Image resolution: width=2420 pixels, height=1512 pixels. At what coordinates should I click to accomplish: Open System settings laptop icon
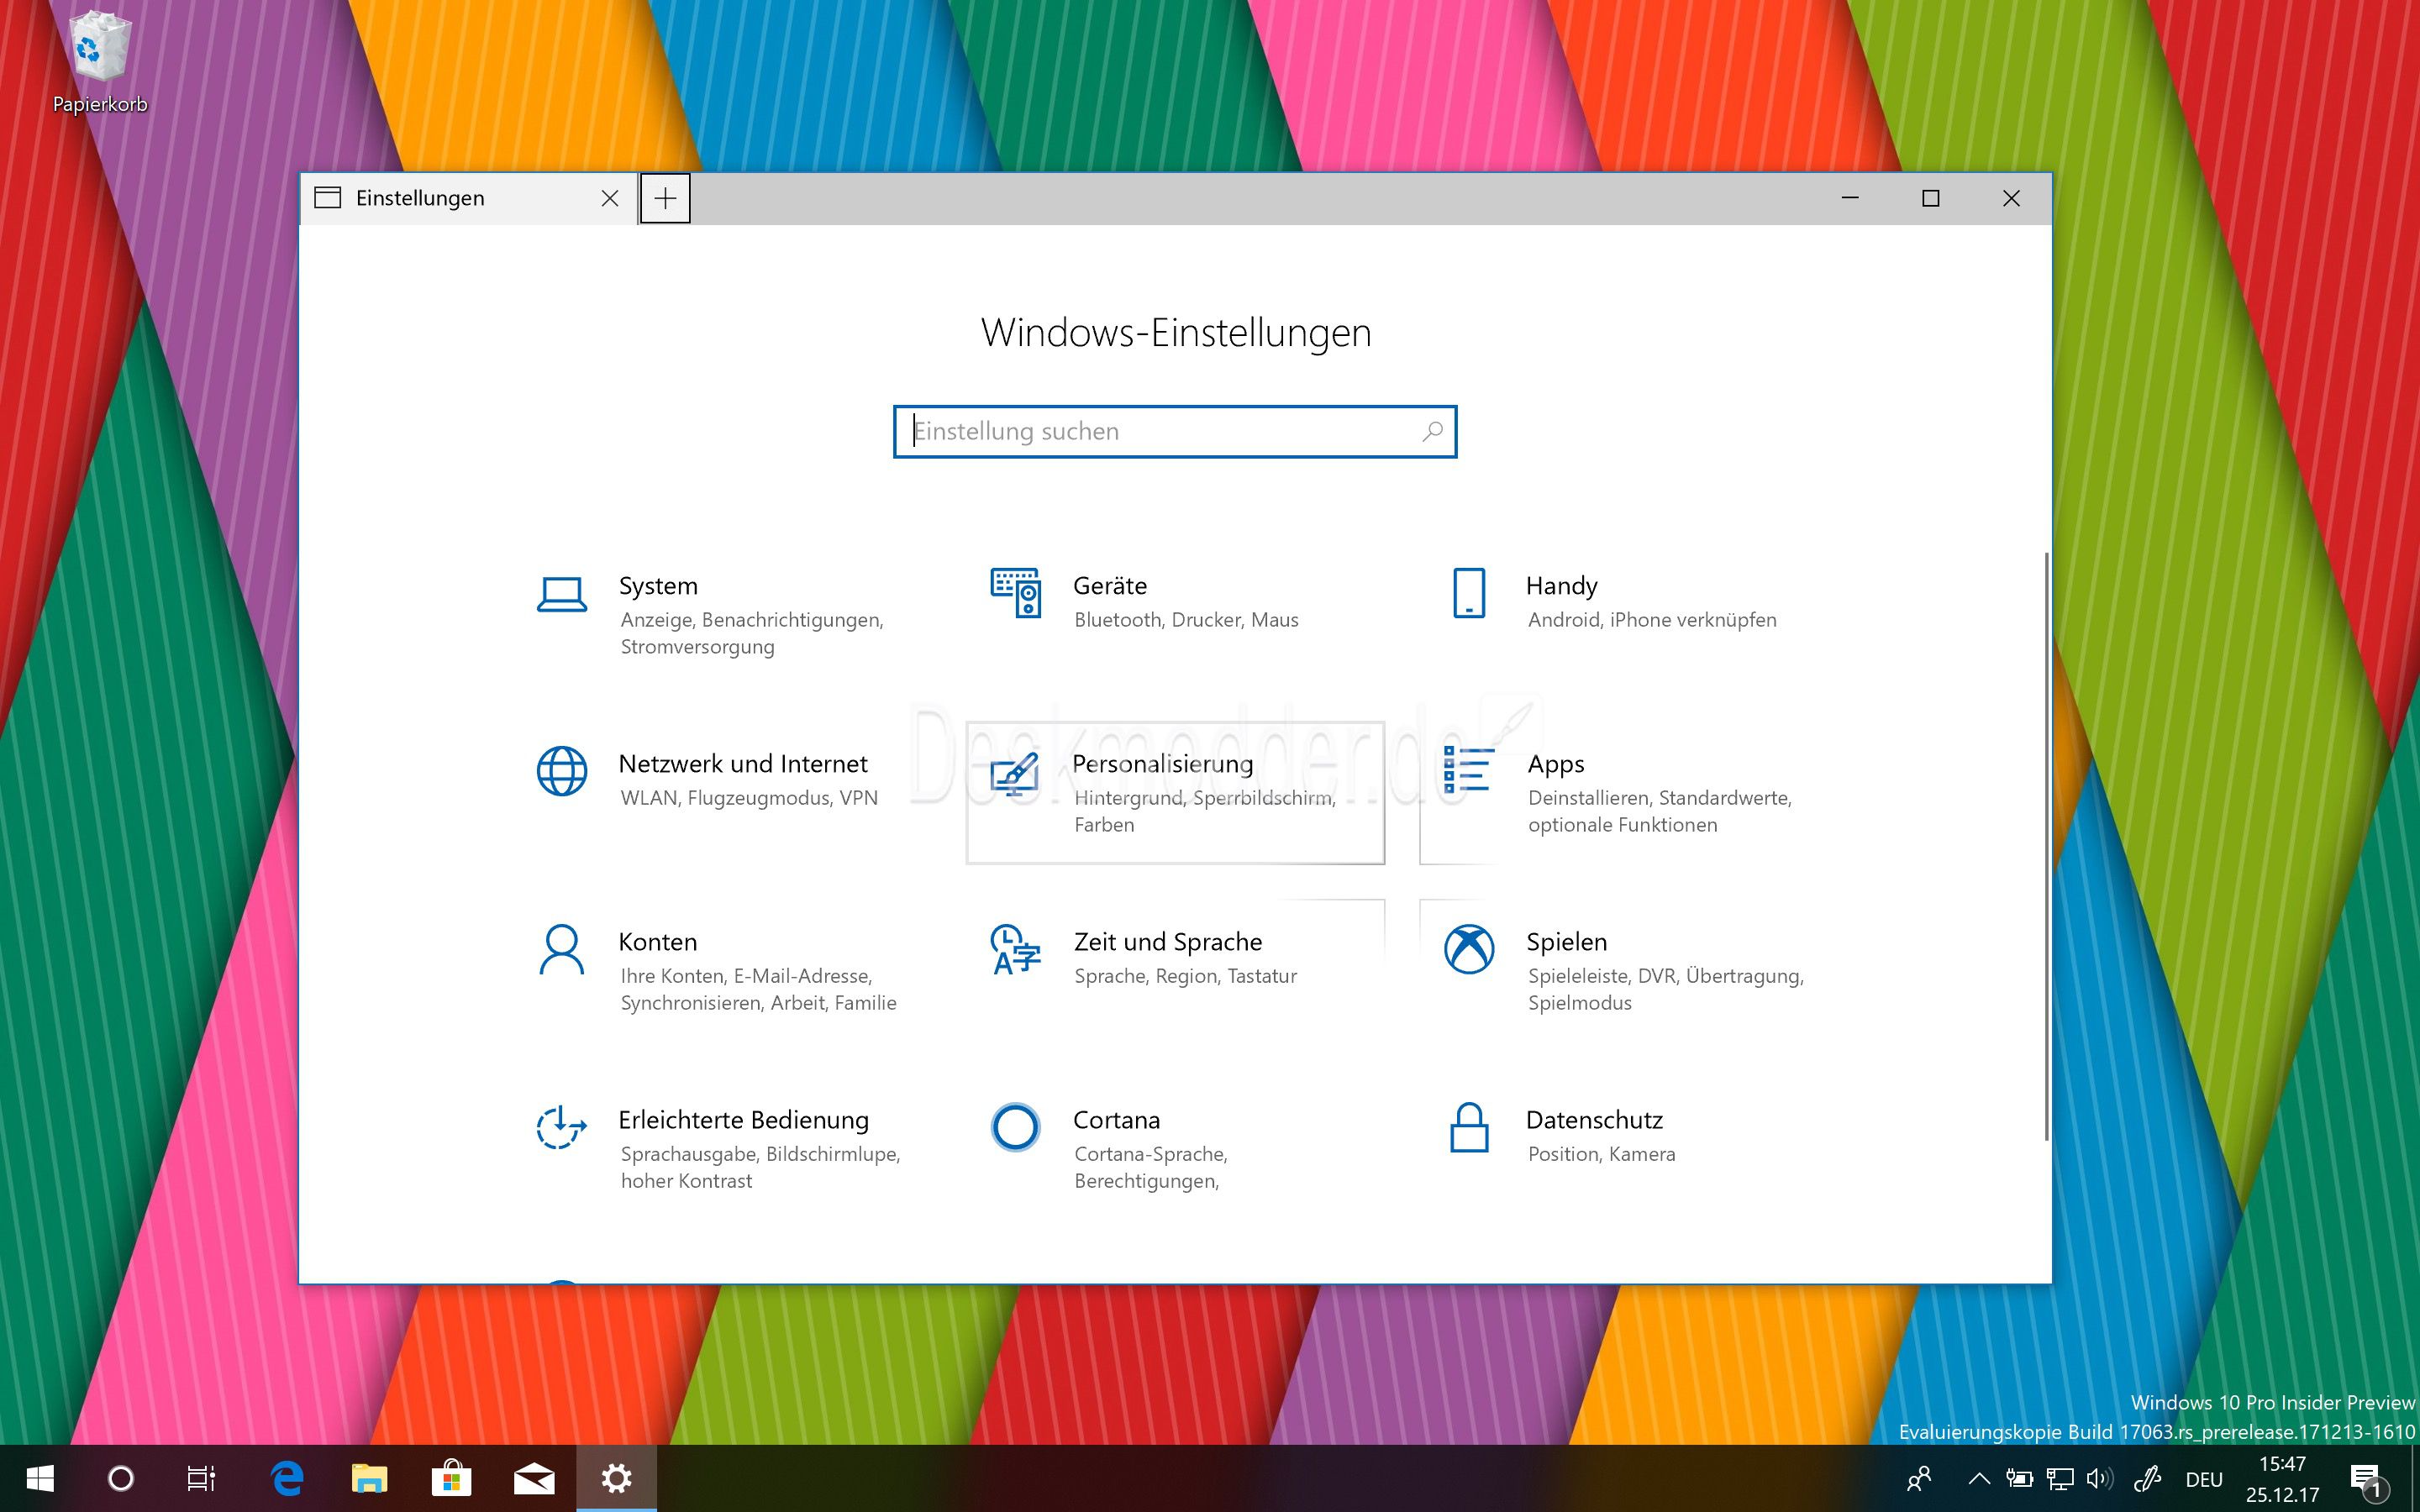(x=561, y=594)
